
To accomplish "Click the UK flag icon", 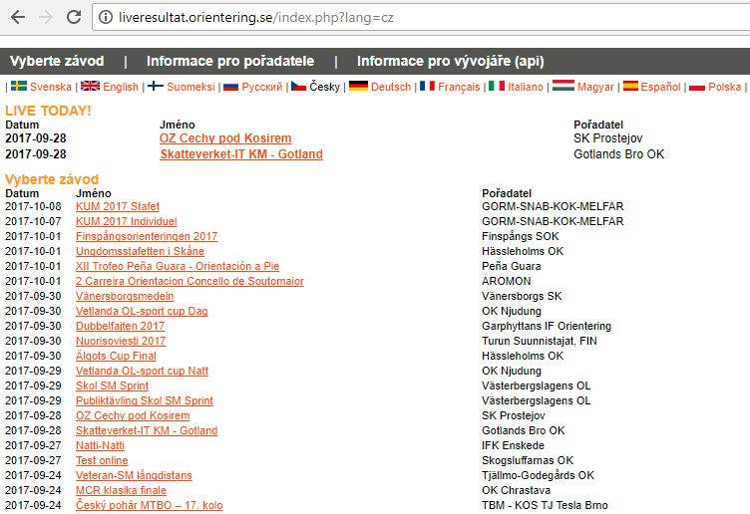I will 90,86.
